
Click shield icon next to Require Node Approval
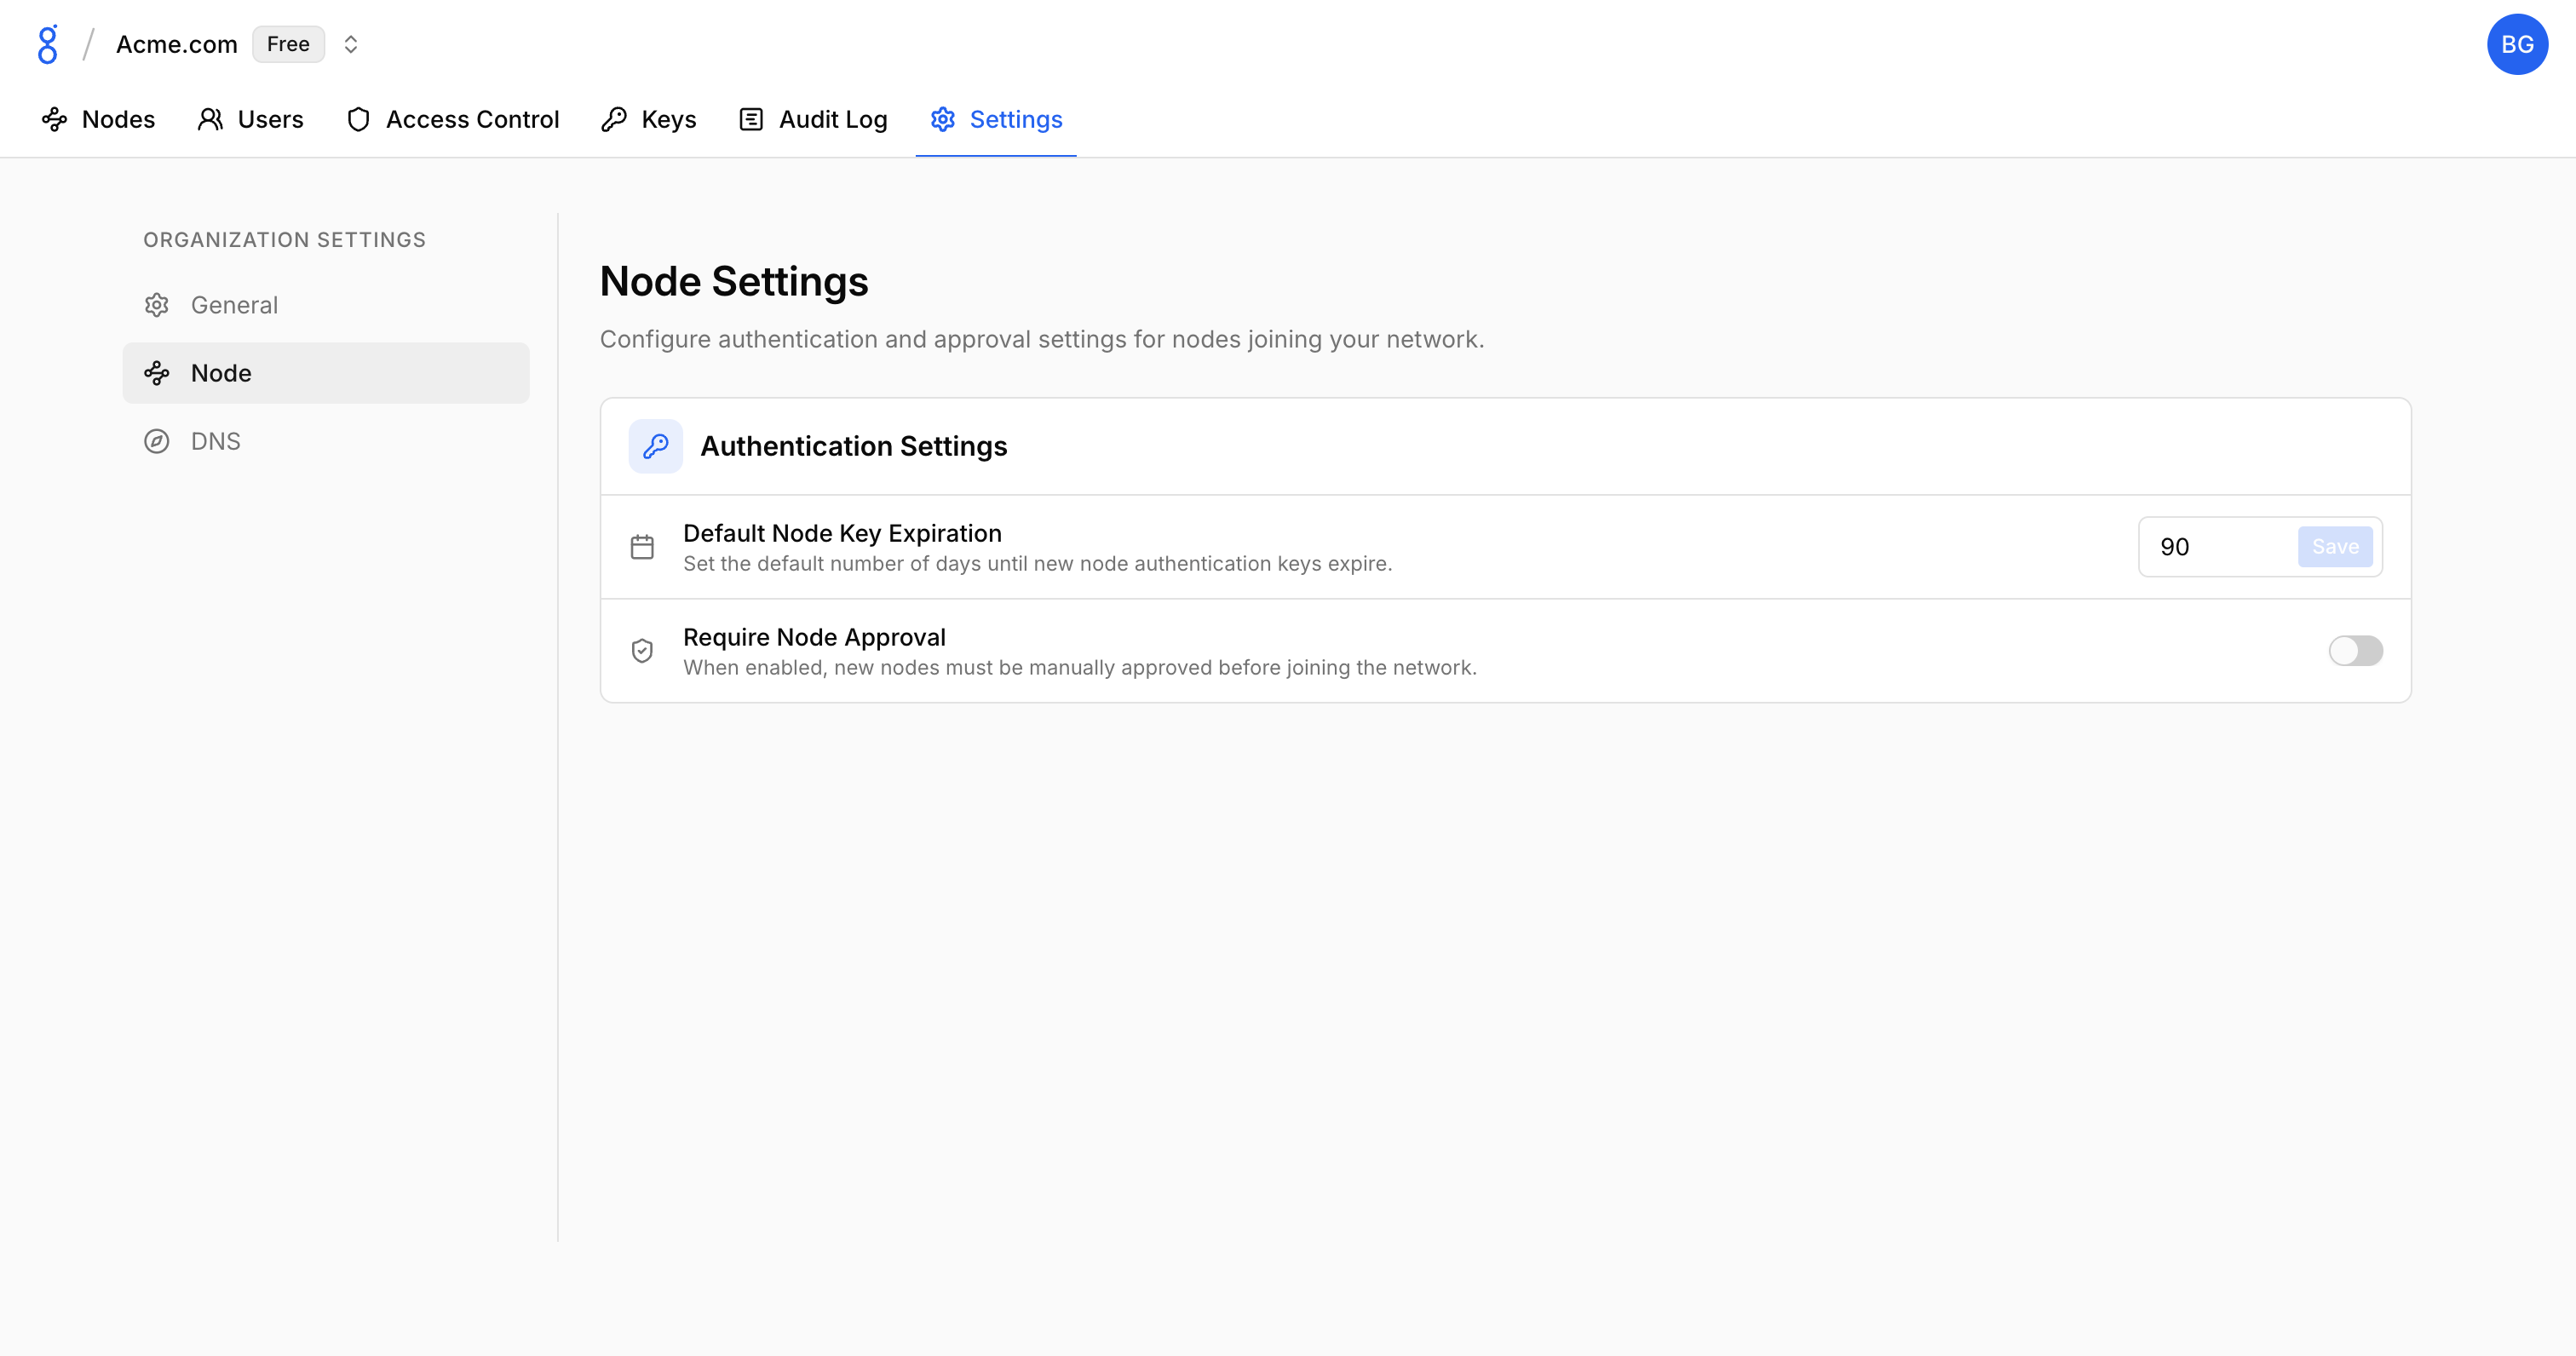point(642,651)
